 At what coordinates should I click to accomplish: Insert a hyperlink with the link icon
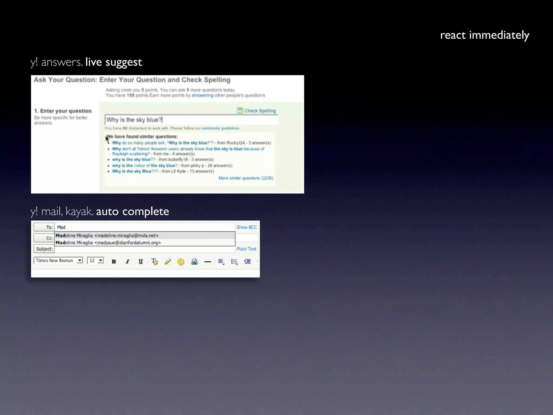pyautogui.click(x=194, y=261)
